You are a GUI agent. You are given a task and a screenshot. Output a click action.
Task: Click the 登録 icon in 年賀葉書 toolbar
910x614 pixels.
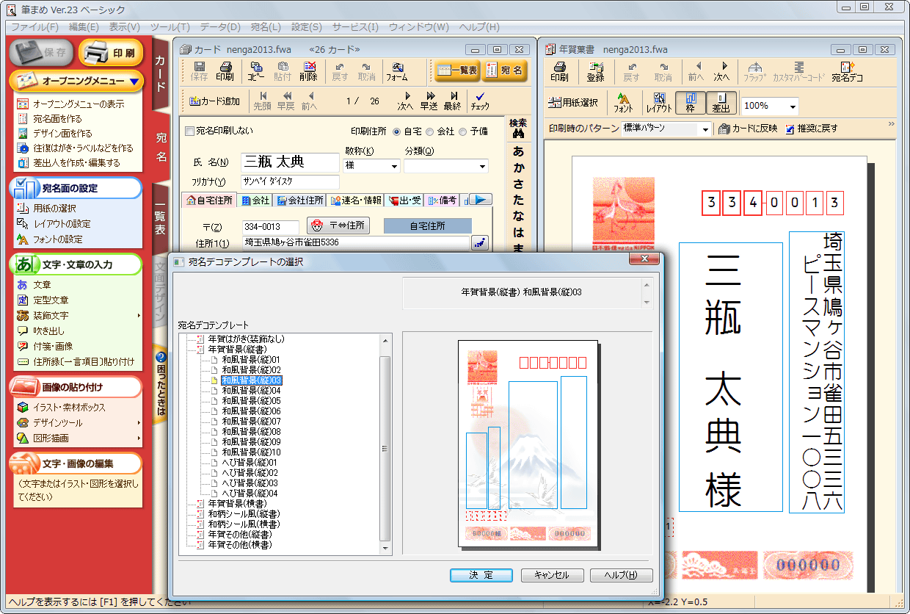coord(596,71)
